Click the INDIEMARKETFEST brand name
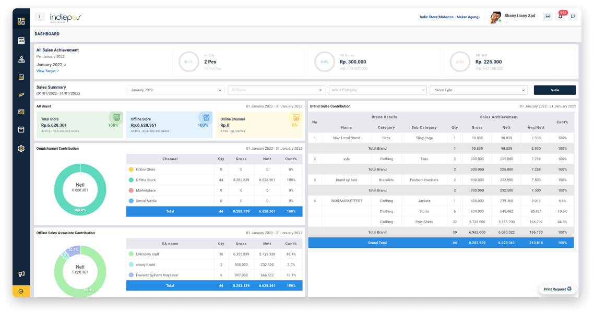The height and width of the screenshot is (314, 594). point(347,201)
